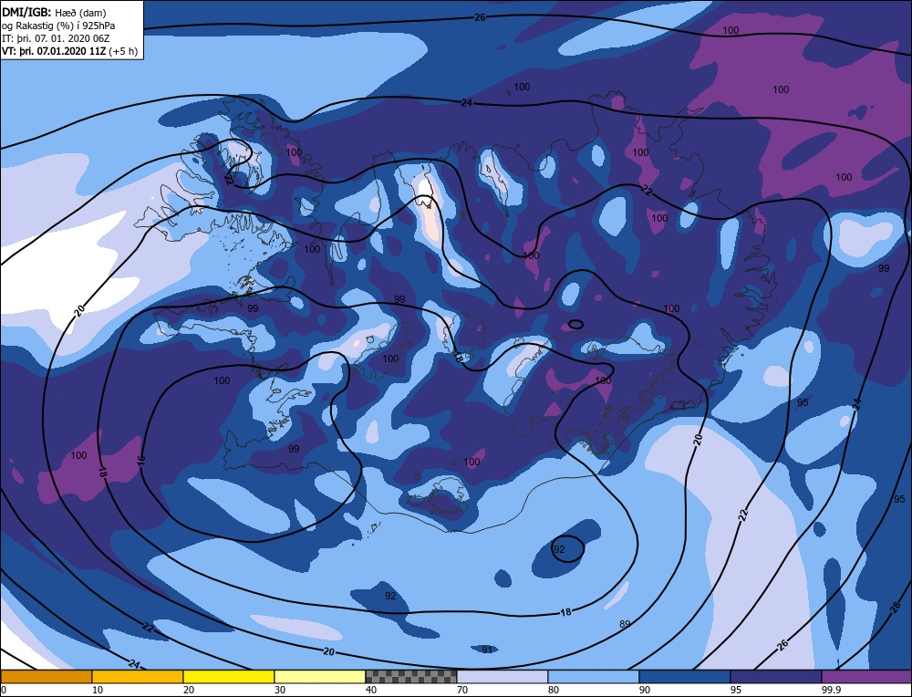
Task: Click the '70' legend scale label
Action: click(461, 690)
